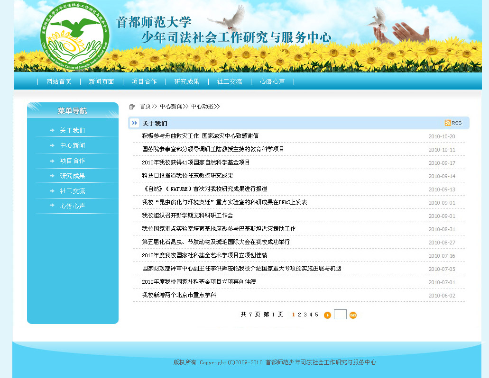489x378 pixels.
Task: Open 中心新闻 in the sidebar menu
Action: 73,145
